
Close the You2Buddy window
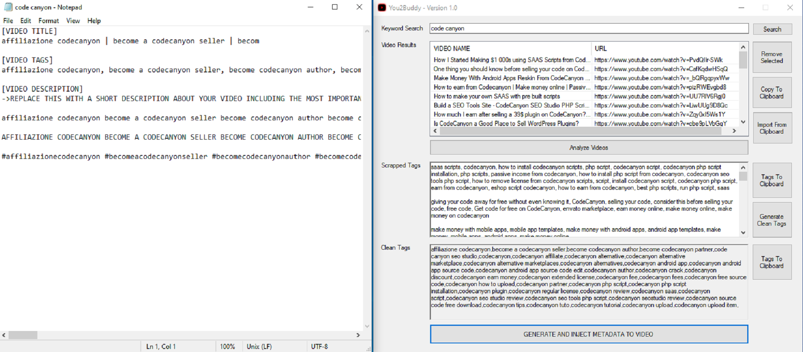tap(790, 8)
